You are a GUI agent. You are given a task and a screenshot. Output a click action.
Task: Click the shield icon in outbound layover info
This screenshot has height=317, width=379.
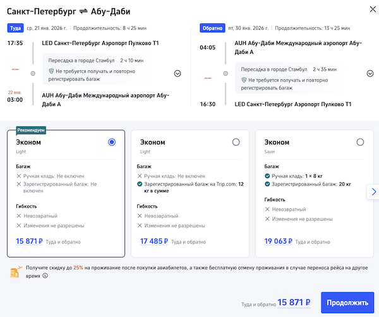click(52, 73)
